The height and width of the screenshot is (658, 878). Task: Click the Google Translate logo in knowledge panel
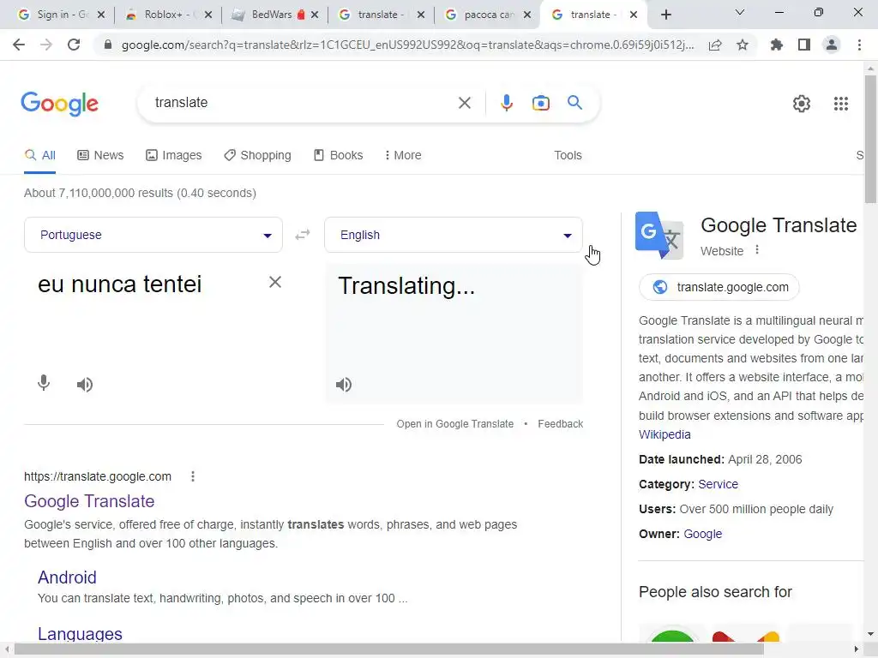659,235
